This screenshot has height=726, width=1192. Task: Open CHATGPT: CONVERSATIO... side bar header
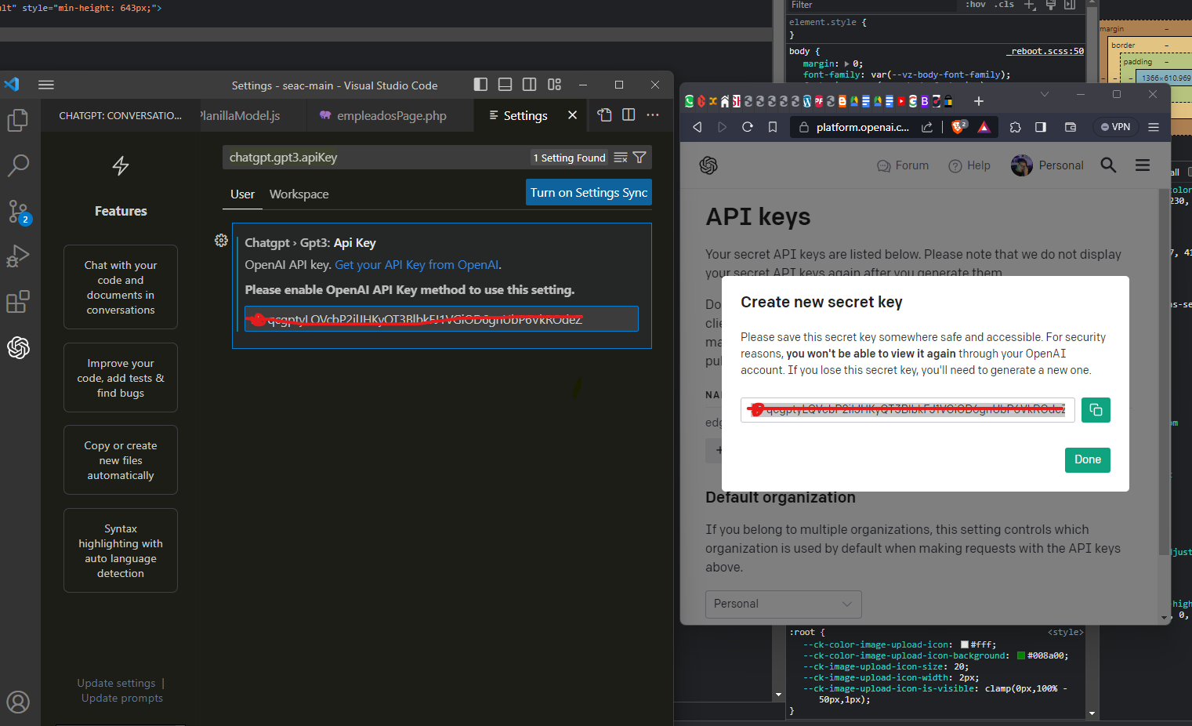click(120, 115)
